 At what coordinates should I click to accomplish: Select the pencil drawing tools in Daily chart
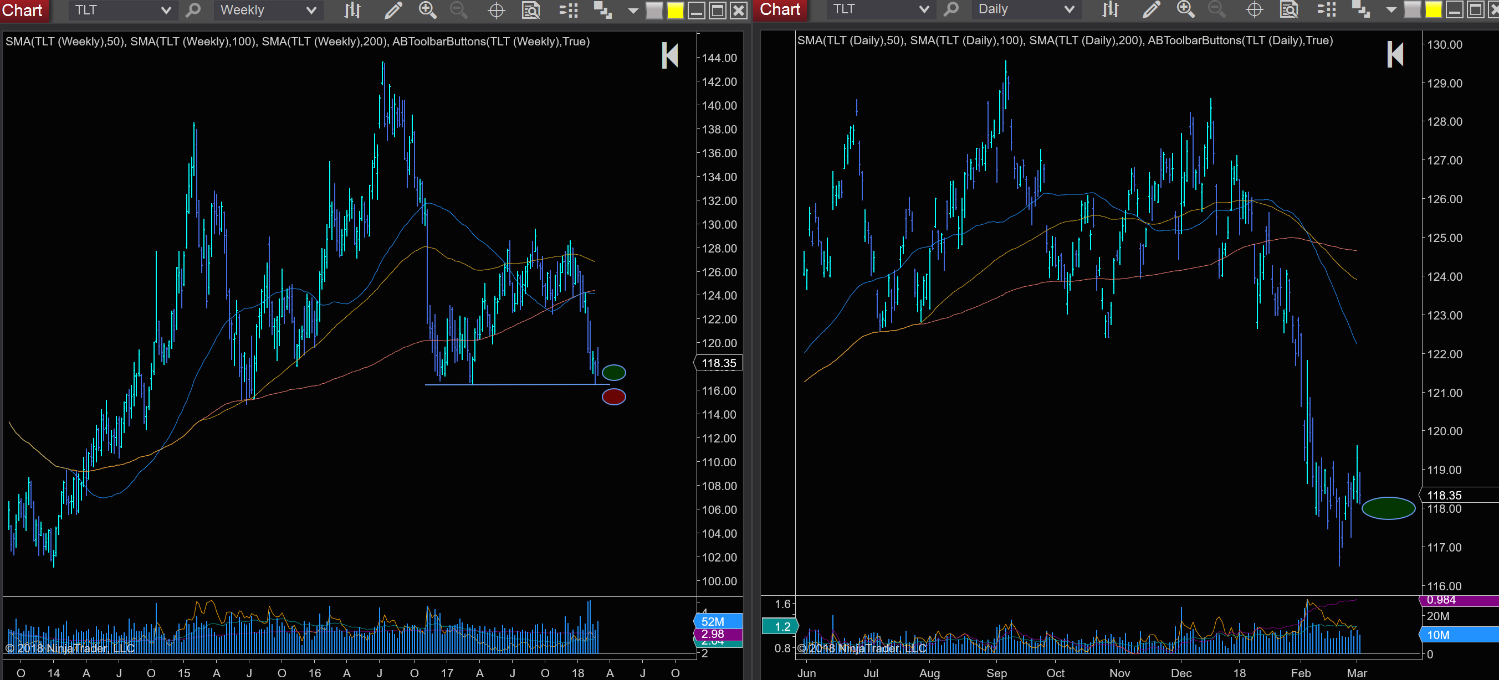[1151, 9]
